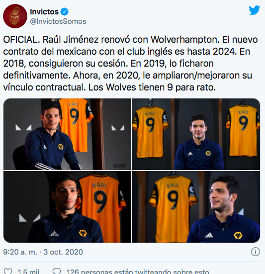Like the tweet with heart icon
Image resolution: width=265 pixels, height=274 pixels.
pos(8,271)
